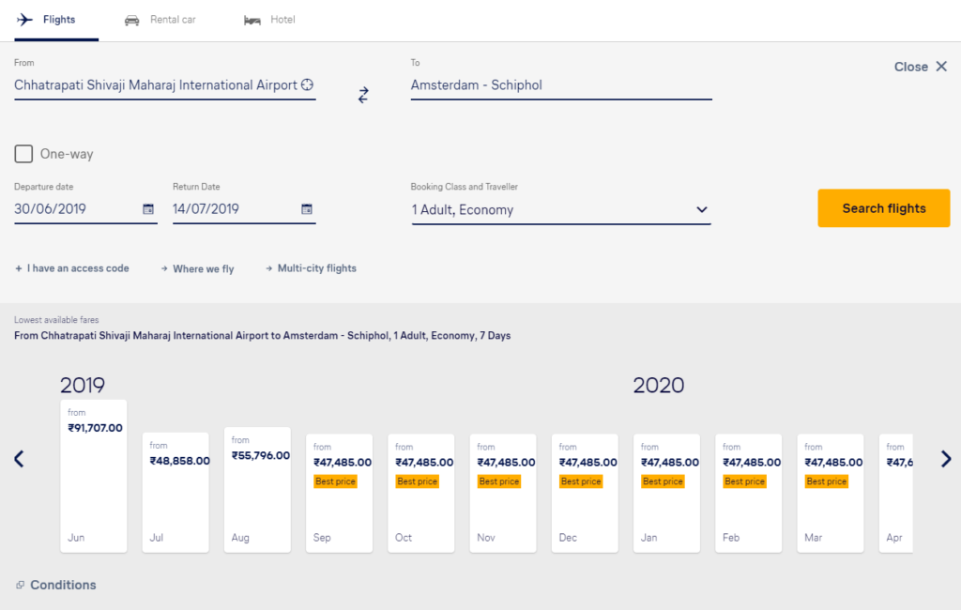Screen dimensions: 961x610
Task: Open the Multi-city flights link
Action: click(312, 268)
